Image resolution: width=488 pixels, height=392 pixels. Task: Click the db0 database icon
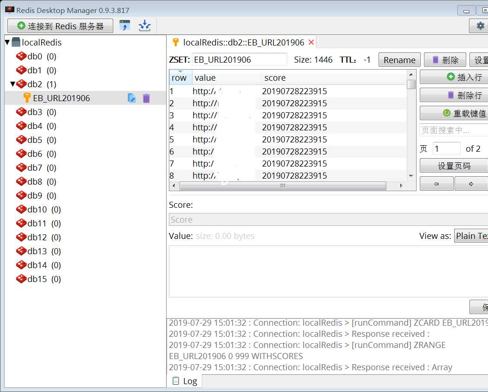21,56
